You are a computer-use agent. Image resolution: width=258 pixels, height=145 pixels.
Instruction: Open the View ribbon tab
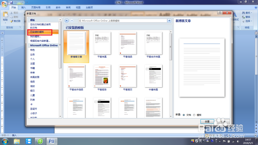(x=78, y=7)
